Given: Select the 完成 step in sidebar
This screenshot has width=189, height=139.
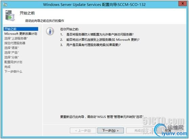Looking at the screenshot, I should [x=7, y=67].
